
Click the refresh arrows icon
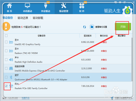85,27
